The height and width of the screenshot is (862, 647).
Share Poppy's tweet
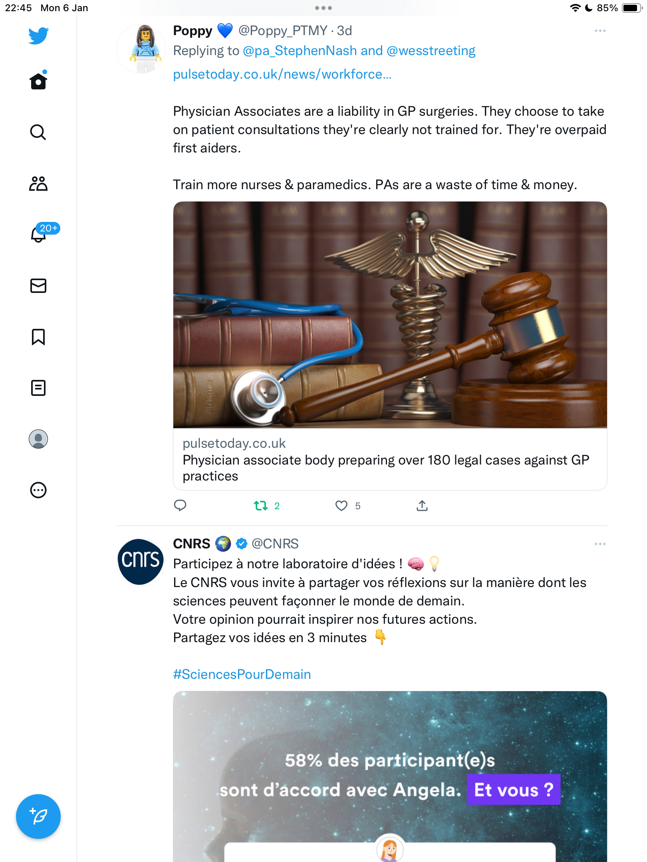click(422, 506)
